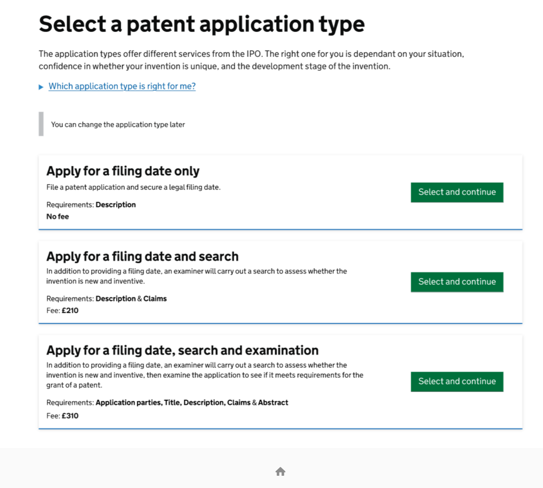Click the home icon in the footer
Screen dimensions: 543x488
point(280,472)
